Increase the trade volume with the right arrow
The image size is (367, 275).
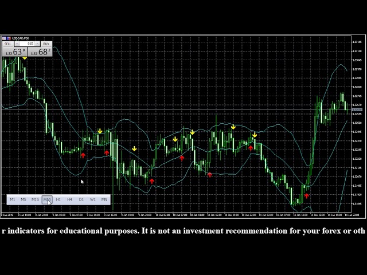point(37,44)
